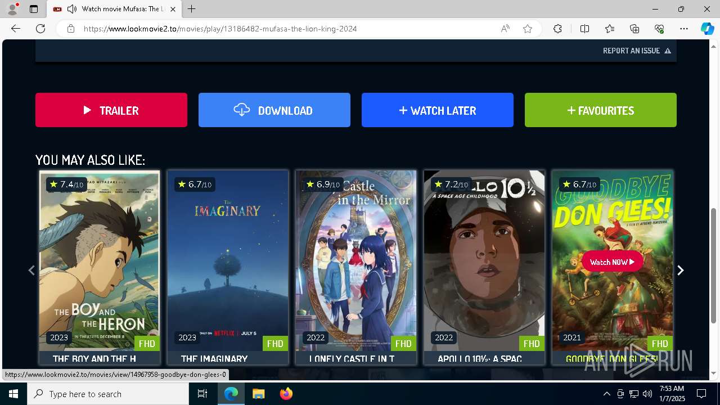This screenshot has height=405, width=720.
Task: Click the browser back arrow
Action: point(16,29)
